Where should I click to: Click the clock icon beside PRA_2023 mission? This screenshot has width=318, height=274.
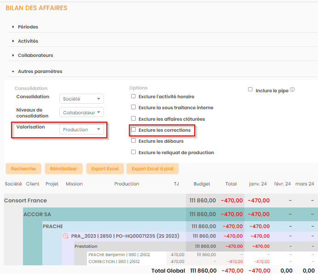[65, 236]
